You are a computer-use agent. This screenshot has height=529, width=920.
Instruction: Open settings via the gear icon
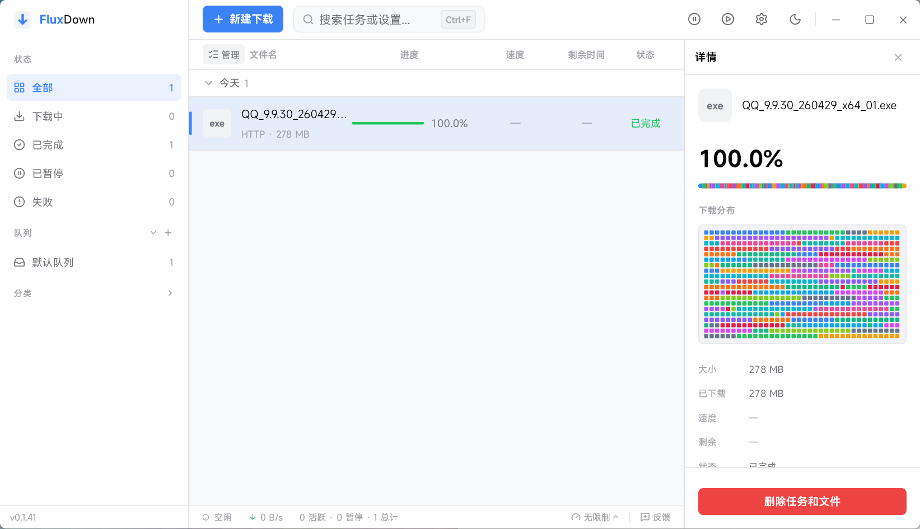tap(762, 19)
